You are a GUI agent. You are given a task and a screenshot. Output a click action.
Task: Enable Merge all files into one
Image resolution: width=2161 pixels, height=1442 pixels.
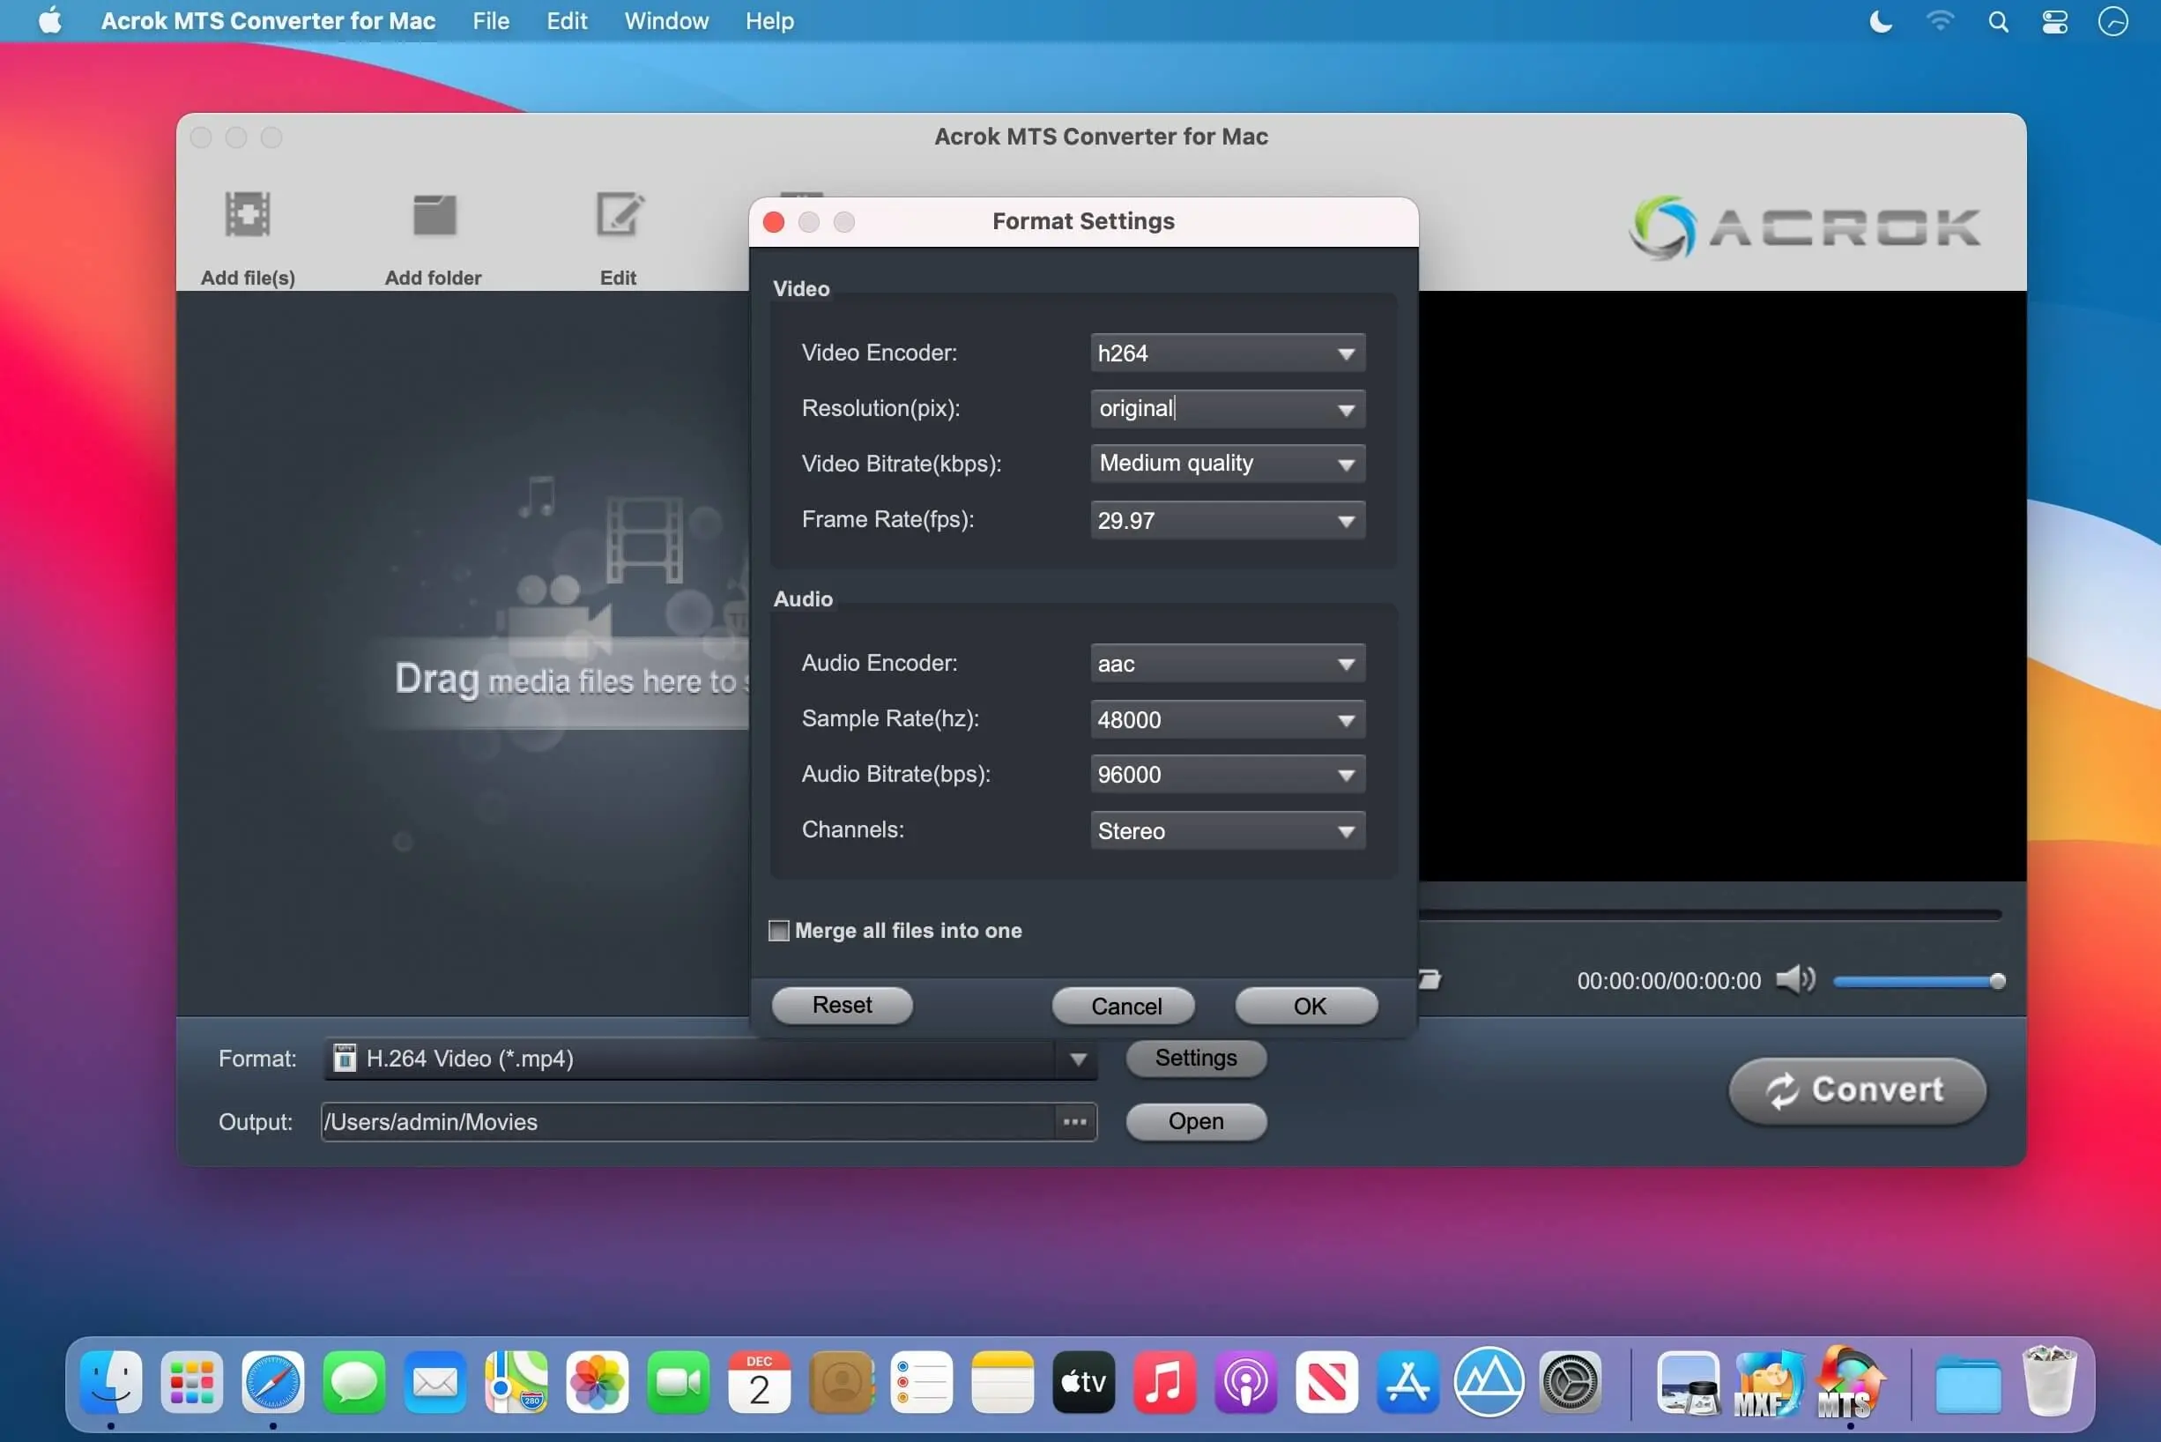779,931
